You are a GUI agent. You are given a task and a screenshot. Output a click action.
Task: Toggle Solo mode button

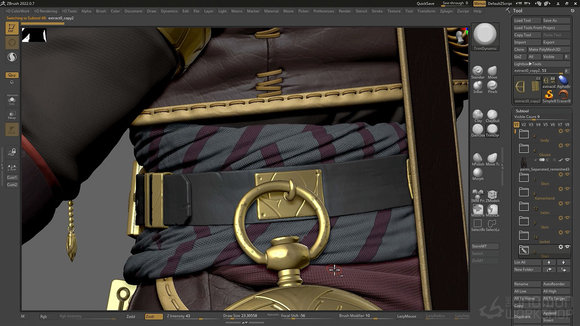point(12,100)
